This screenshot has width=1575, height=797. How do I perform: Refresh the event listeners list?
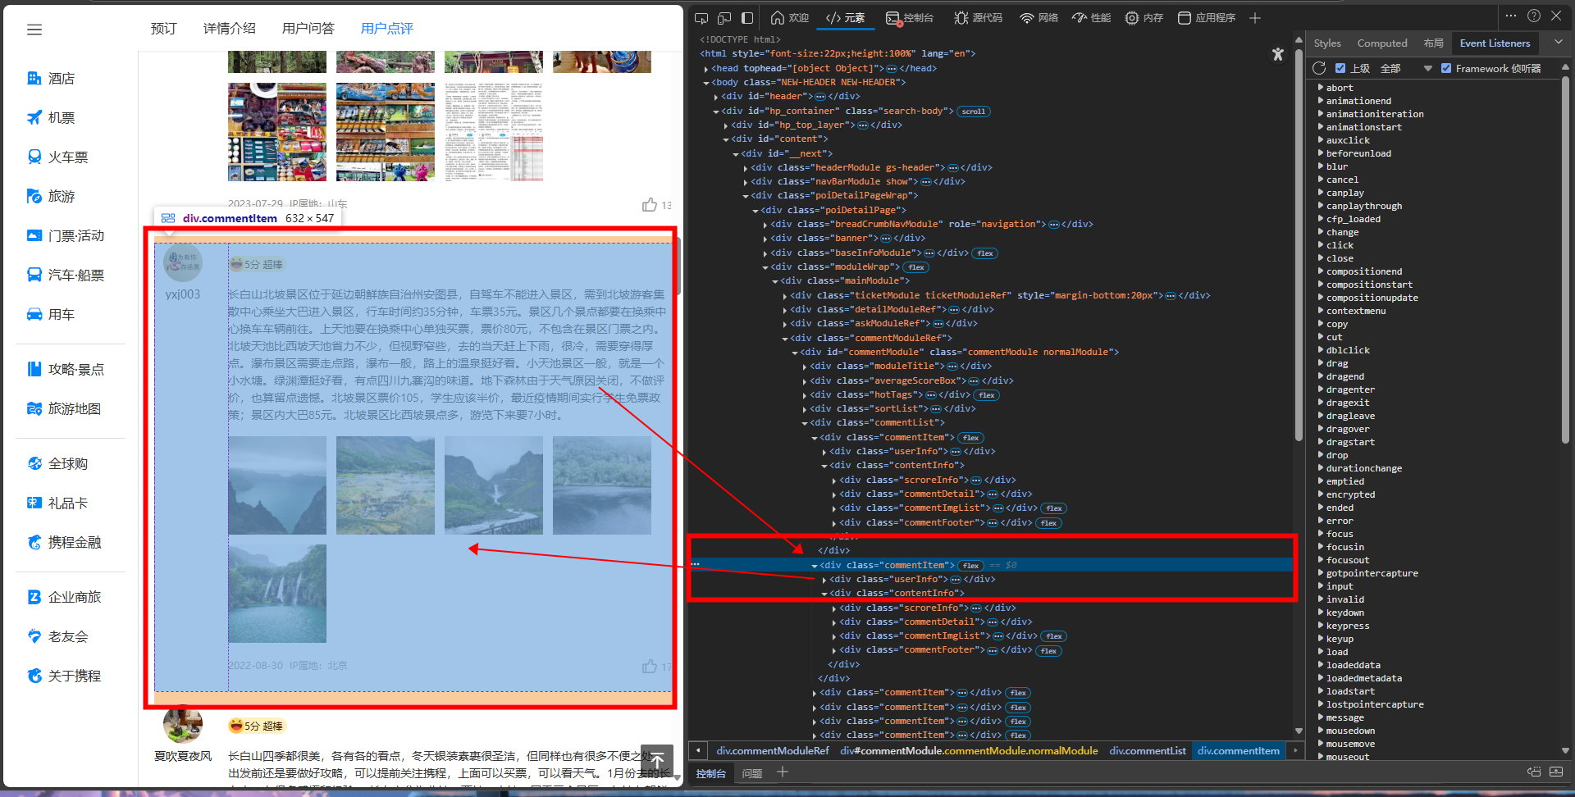tap(1319, 68)
